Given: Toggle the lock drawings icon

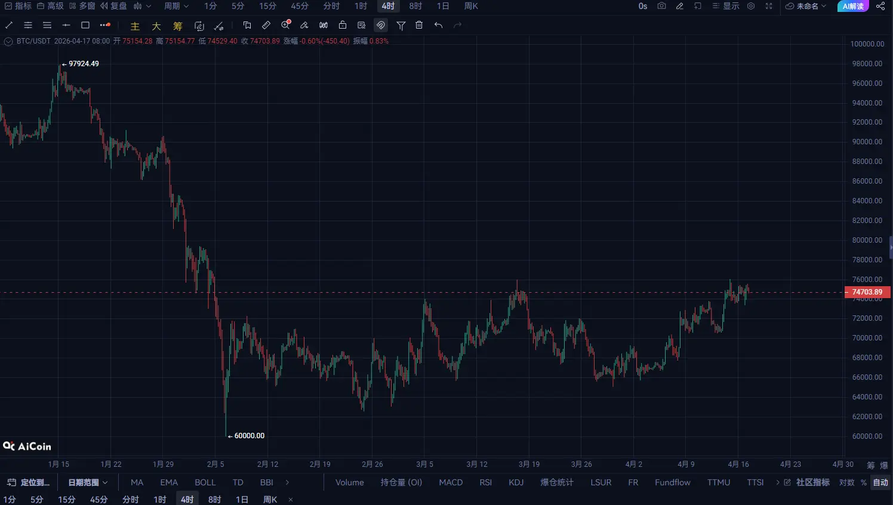Looking at the screenshot, I should click(x=343, y=25).
